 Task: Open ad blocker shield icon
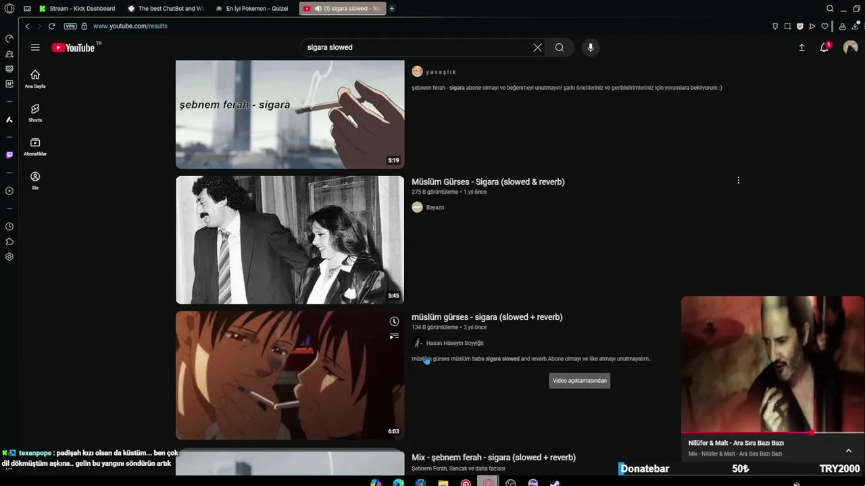tap(800, 26)
